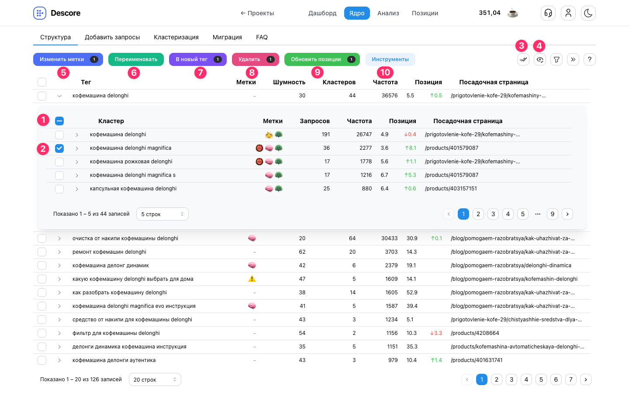Open the user profile icon
The width and height of the screenshot is (629, 393).
pos(568,13)
